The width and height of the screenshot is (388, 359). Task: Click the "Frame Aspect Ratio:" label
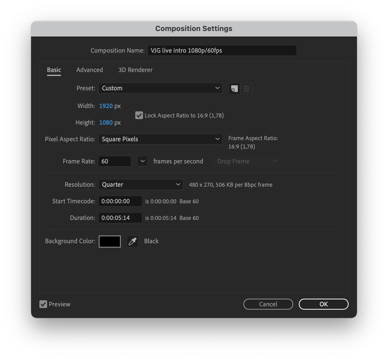(253, 138)
